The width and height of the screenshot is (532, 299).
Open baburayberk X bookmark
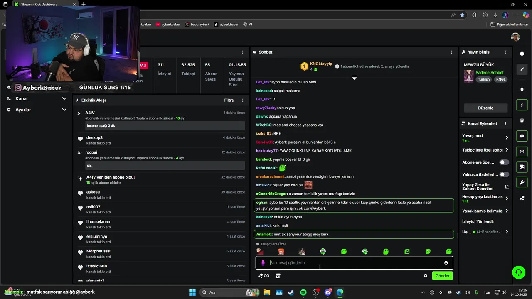pyautogui.click(x=197, y=25)
